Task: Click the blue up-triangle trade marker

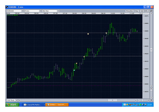Action: [x=74, y=70]
